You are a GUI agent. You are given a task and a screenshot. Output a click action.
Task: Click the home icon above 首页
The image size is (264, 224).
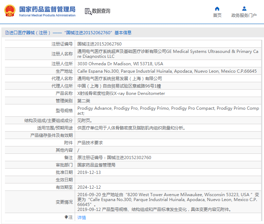click(217, 8)
